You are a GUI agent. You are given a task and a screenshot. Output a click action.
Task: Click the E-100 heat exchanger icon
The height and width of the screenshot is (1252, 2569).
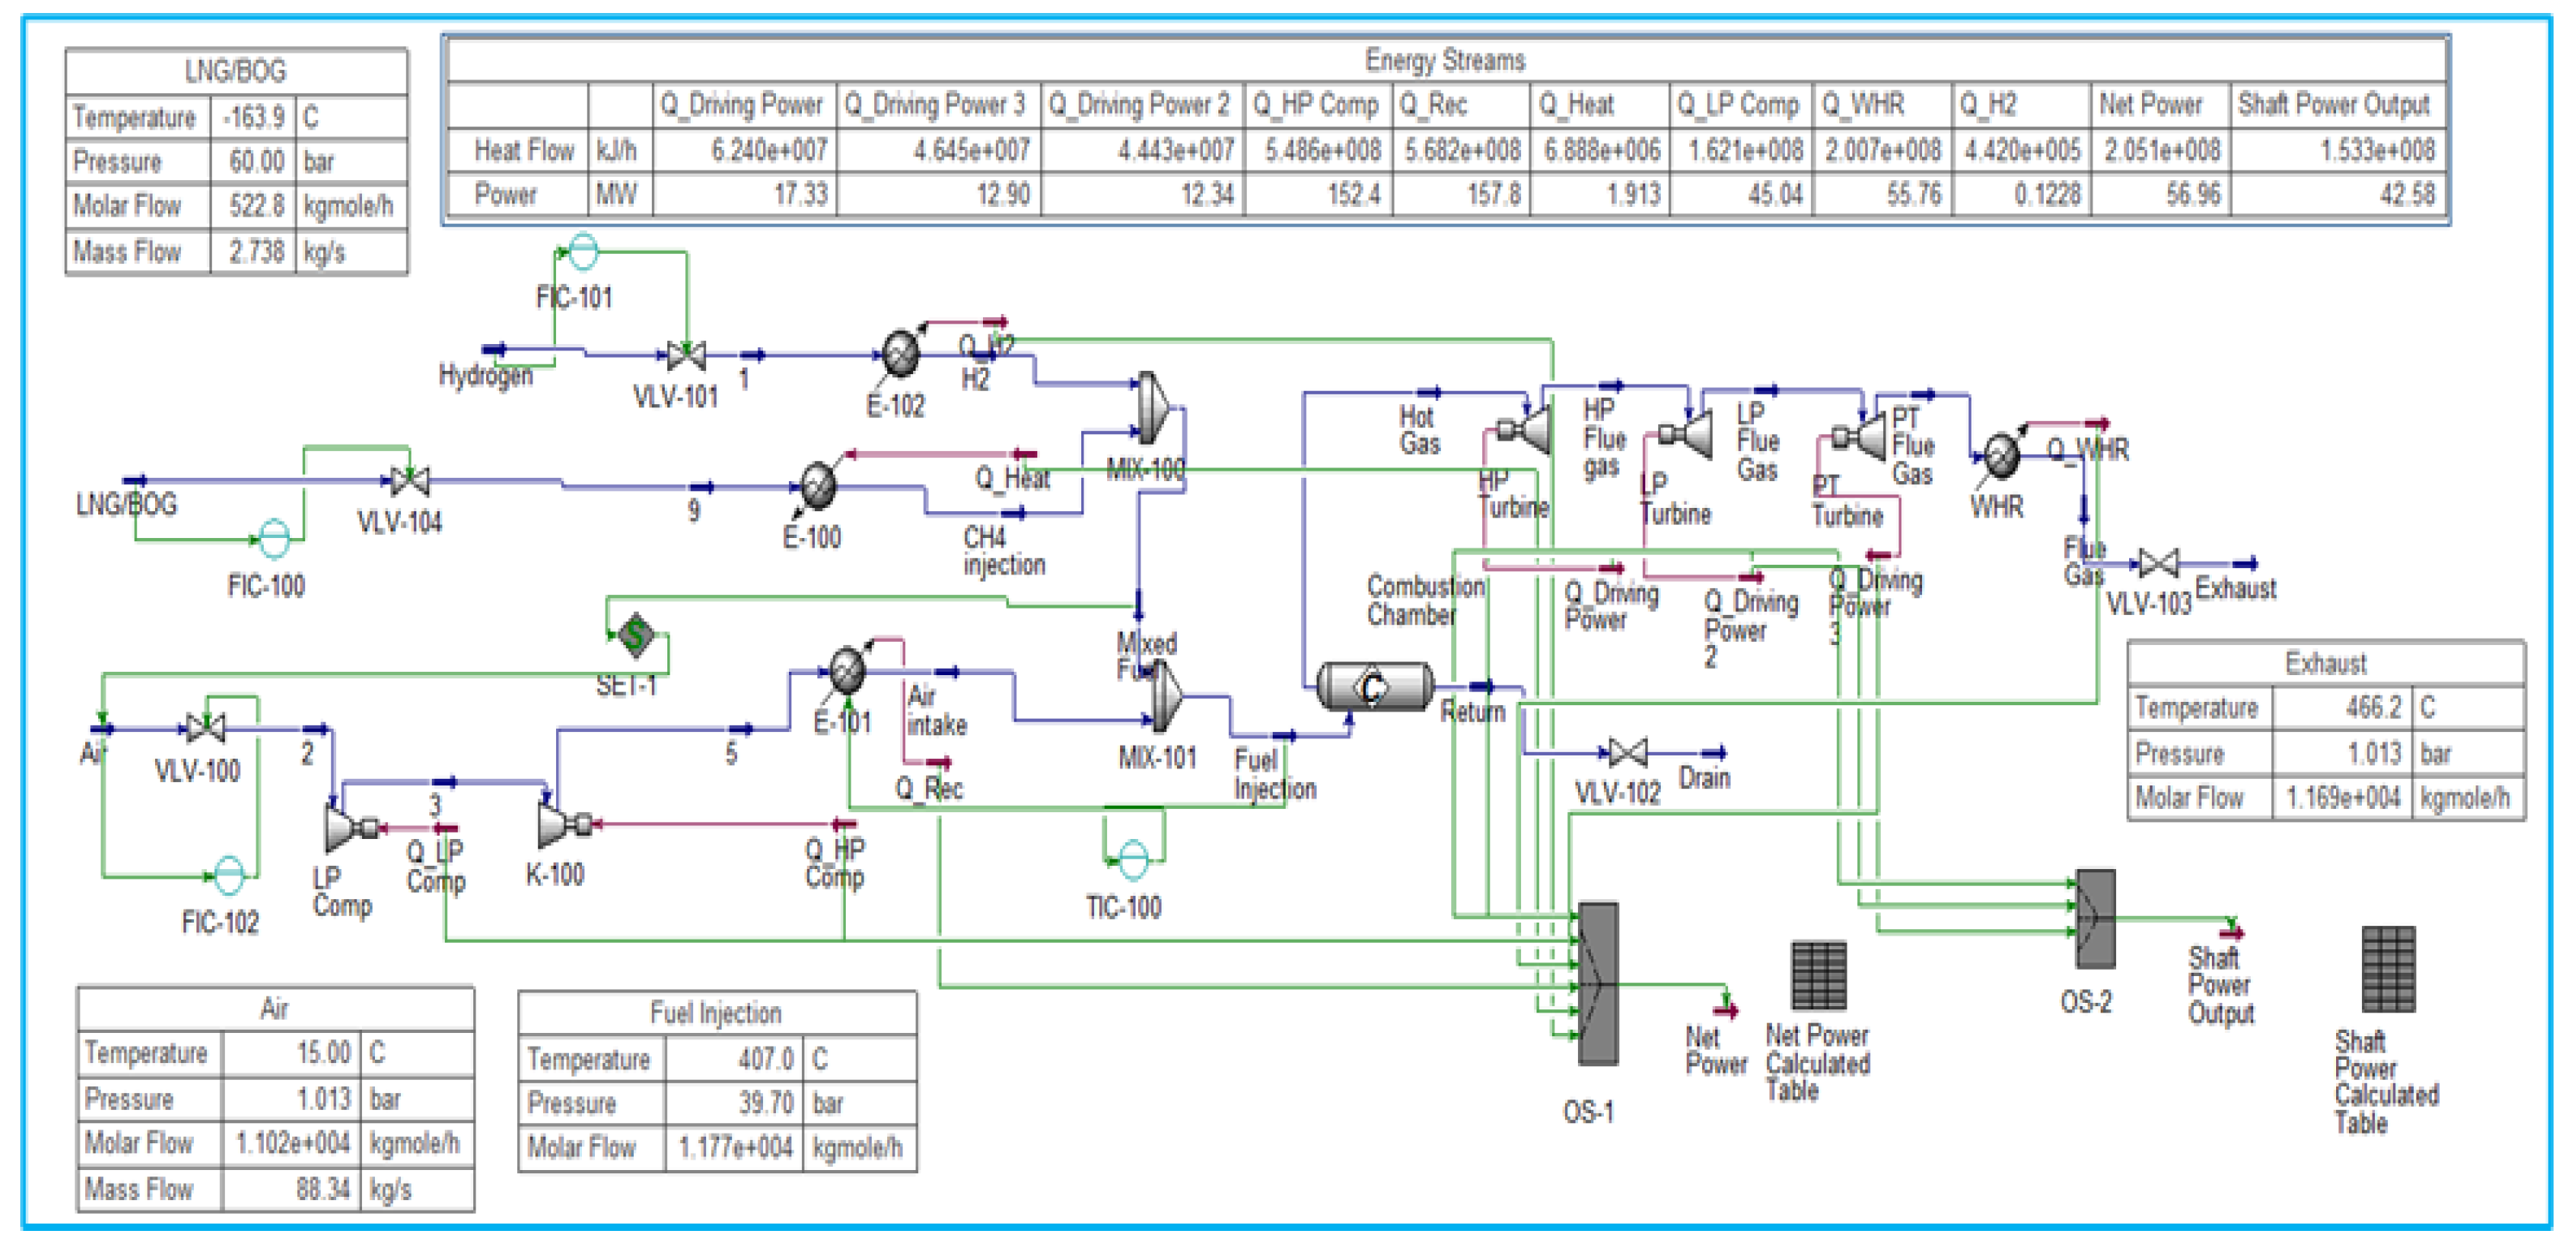tap(817, 485)
